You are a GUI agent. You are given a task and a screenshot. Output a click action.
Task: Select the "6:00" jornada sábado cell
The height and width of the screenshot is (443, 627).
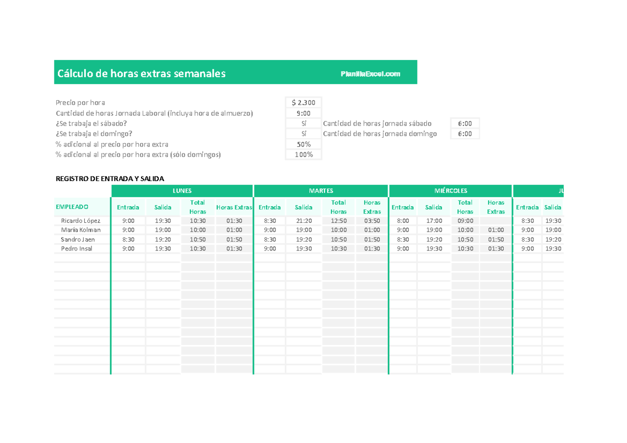coord(464,123)
